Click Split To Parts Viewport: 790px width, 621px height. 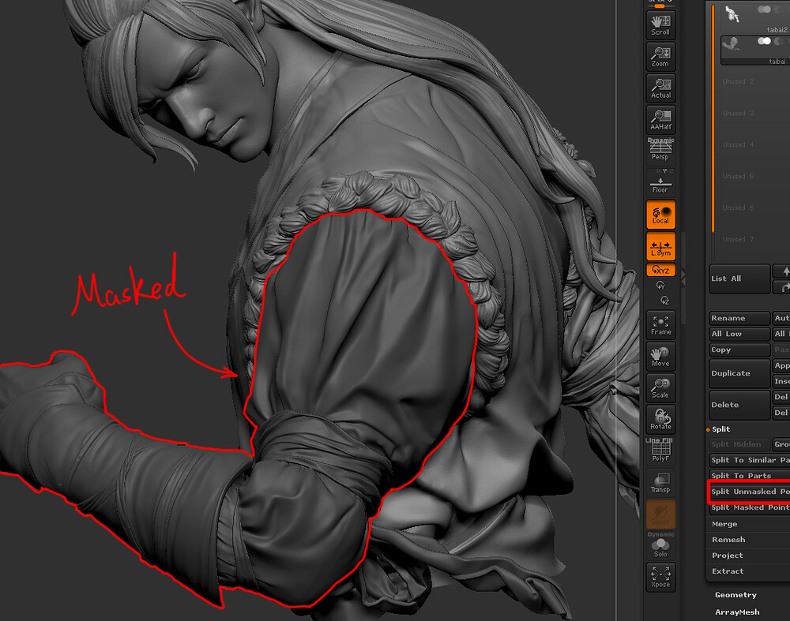tap(749, 476)
